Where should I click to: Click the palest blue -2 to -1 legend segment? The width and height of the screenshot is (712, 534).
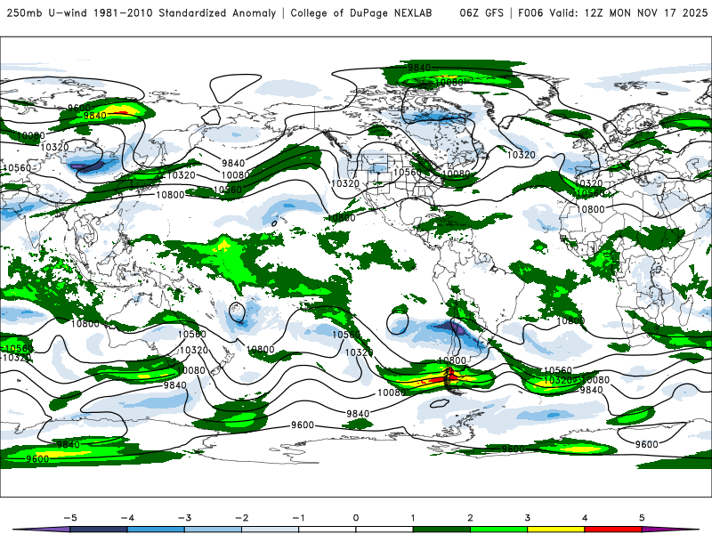click(271, 530)
